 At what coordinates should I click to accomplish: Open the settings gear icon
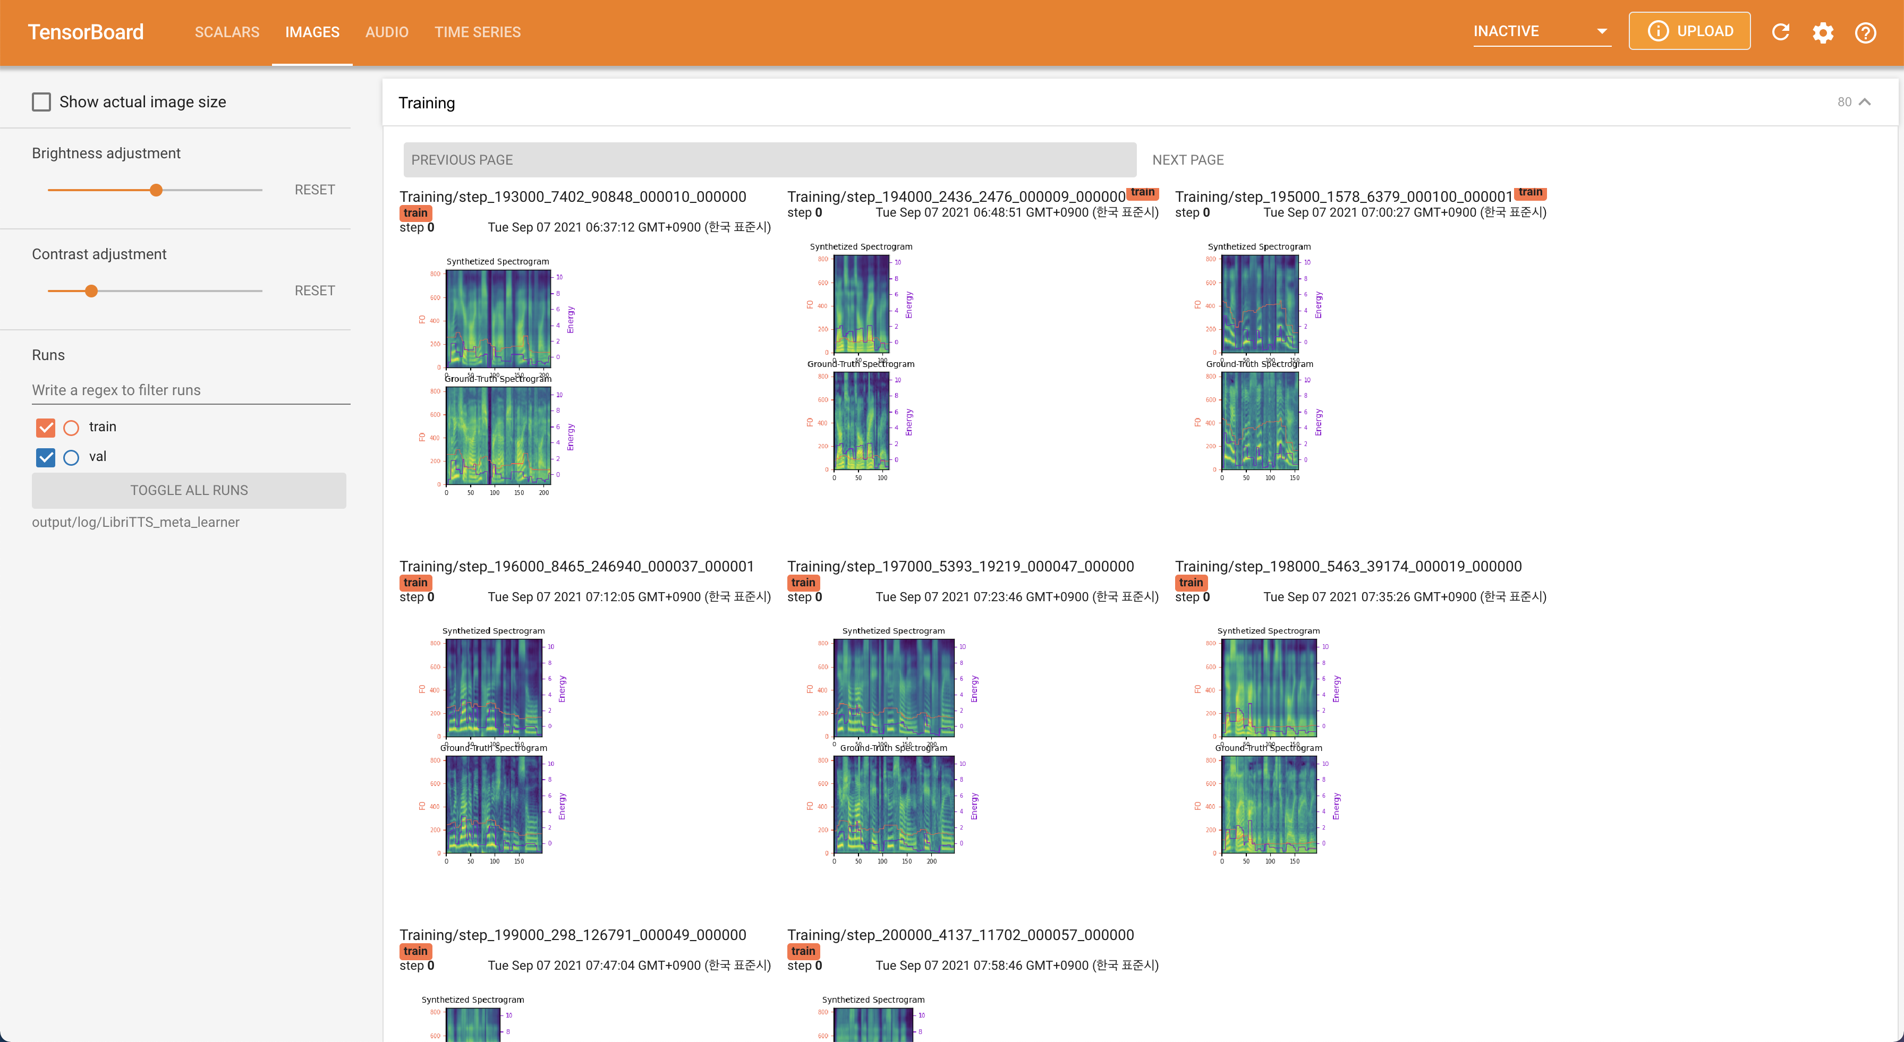click(1823, 32)
